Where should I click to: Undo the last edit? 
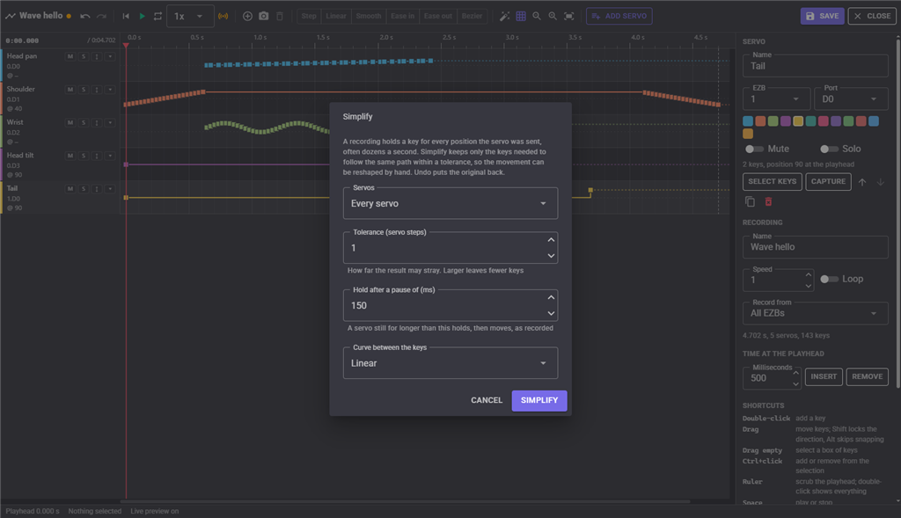pos(85,16)
